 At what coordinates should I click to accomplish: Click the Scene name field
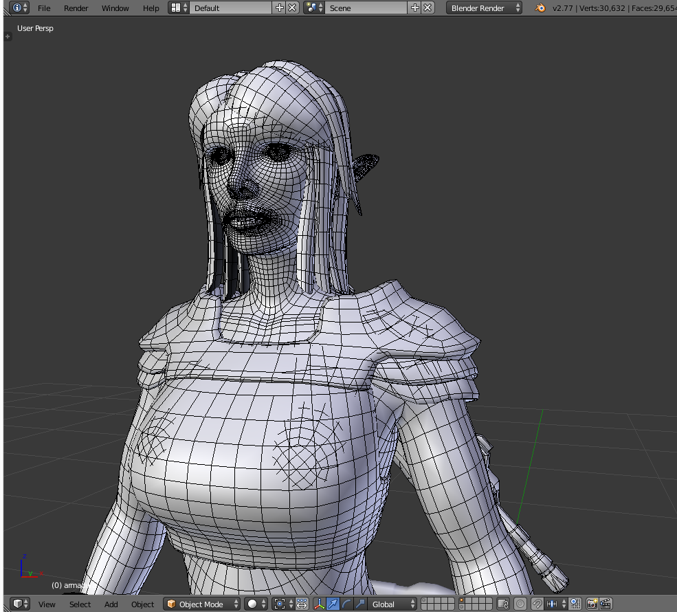(x=366, y=8)
